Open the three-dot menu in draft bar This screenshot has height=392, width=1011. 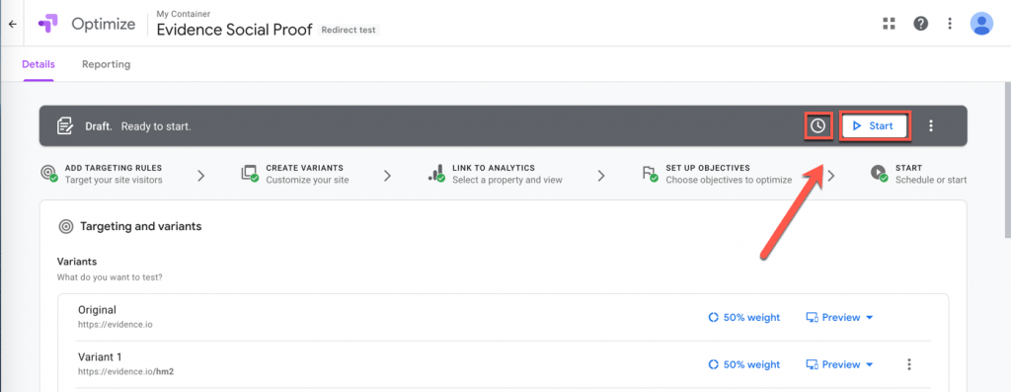coord(930,125)
